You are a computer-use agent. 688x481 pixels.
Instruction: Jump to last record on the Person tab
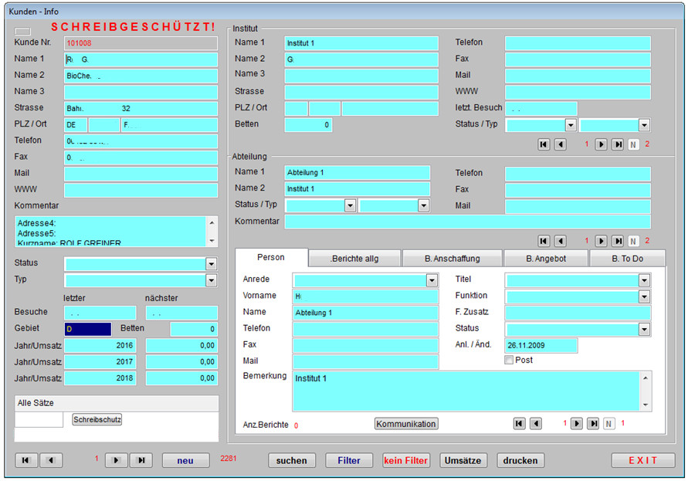coord(593,424)
